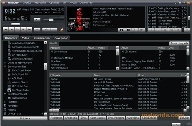Select Agregados recientemente in the tree

click(25, 47)
